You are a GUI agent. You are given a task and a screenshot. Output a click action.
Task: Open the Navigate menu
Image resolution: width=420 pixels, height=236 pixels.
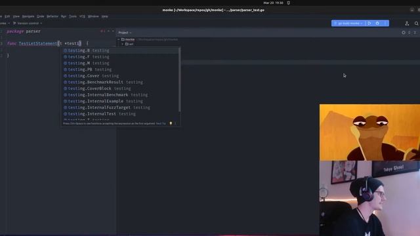coord(28,16)
